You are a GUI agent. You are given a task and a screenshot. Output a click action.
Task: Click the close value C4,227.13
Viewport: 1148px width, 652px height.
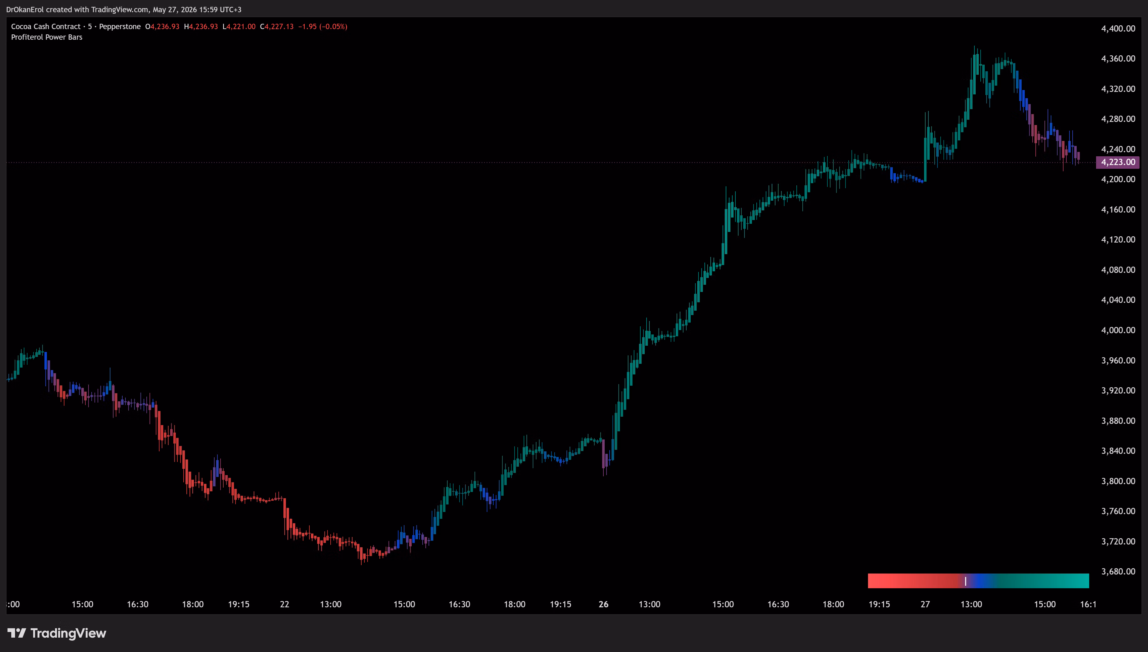click(277, 27)
